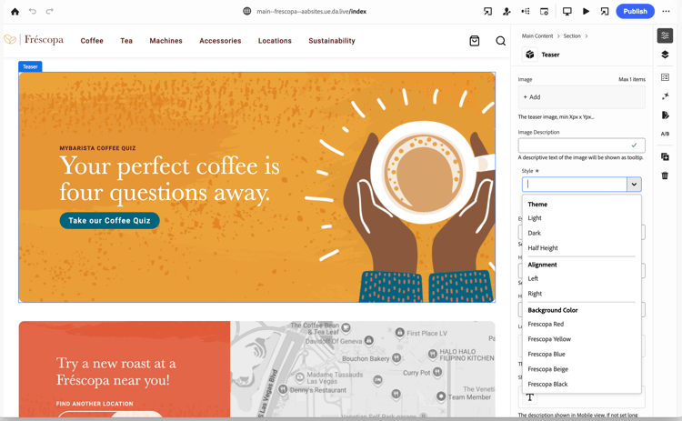Select Frescopa Blue background color
This screenshot has width=682, height=421.
547,354
